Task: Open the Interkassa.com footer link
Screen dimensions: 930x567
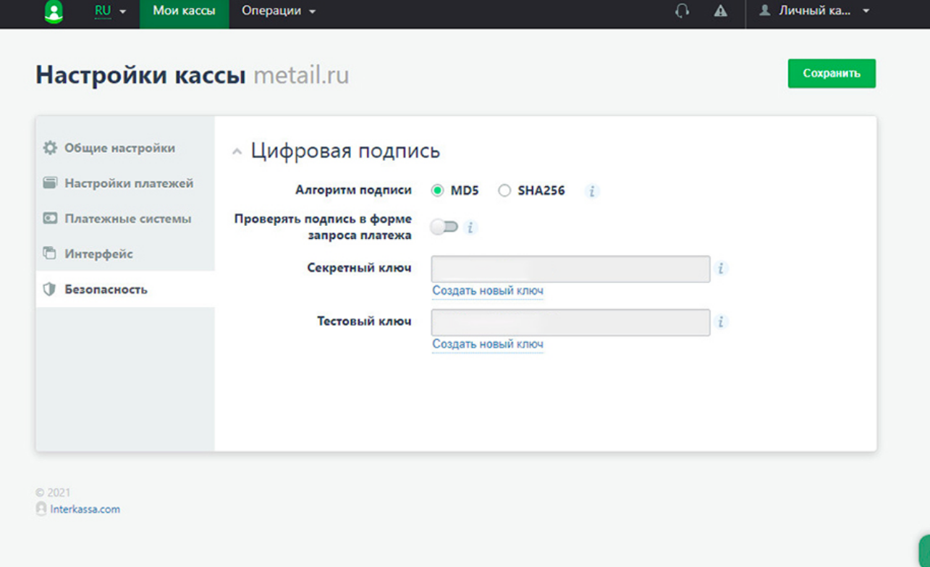Action: 85,509
